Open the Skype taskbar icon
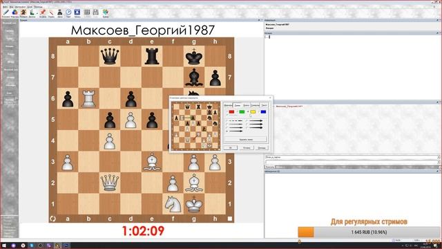The image size is (442, 249). click(32, 246)
